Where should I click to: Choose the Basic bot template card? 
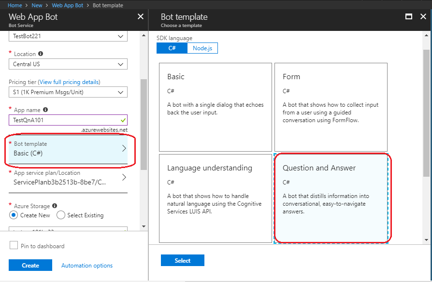coord(216,107)
